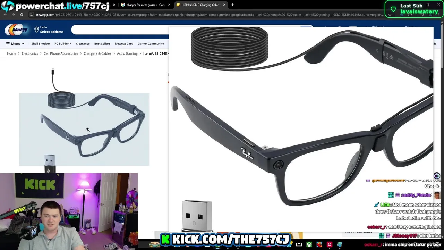444x250 pixels.
Task: Click the Electronics breadcrumb
Action: (30, 53)
